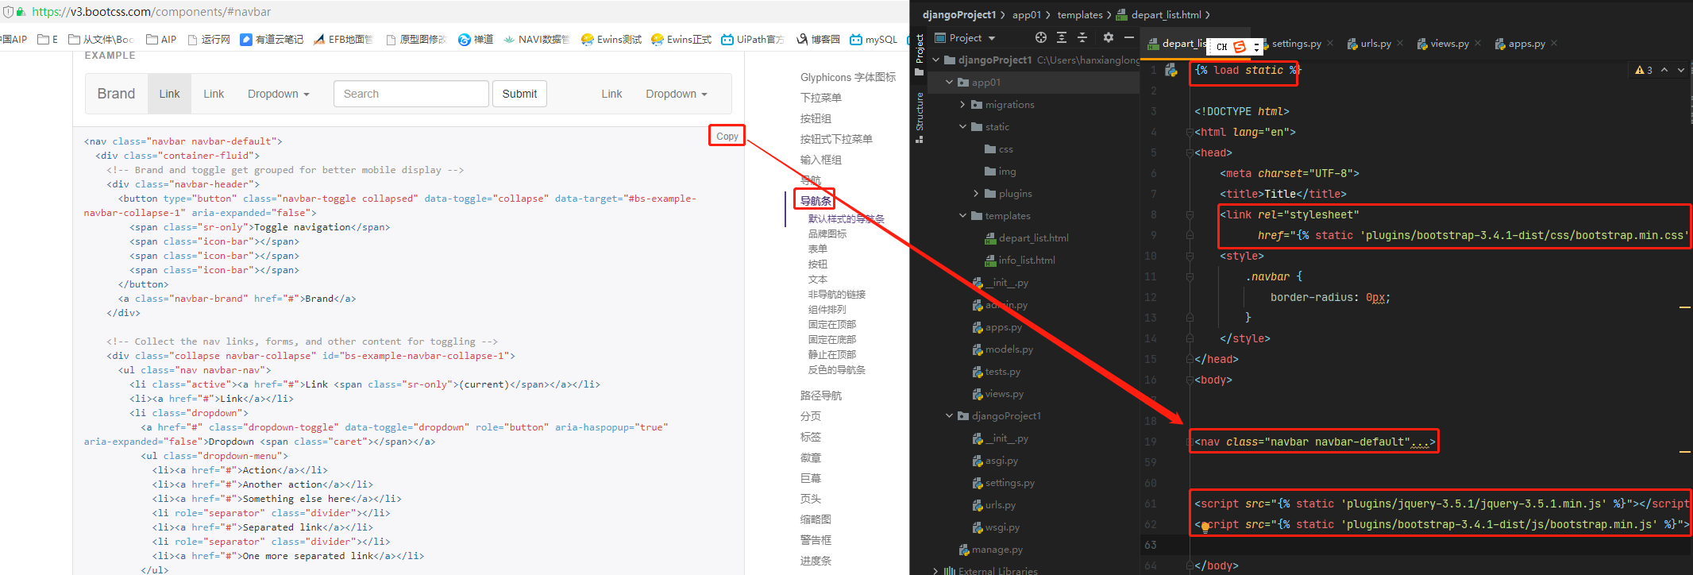Open the 有道云笔记 bookmark
Screen dimensions: 1693x575
click(x=272, y=39)
